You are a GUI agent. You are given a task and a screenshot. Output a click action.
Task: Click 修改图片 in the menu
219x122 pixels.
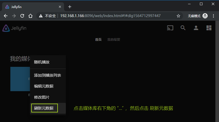point(42,97)
